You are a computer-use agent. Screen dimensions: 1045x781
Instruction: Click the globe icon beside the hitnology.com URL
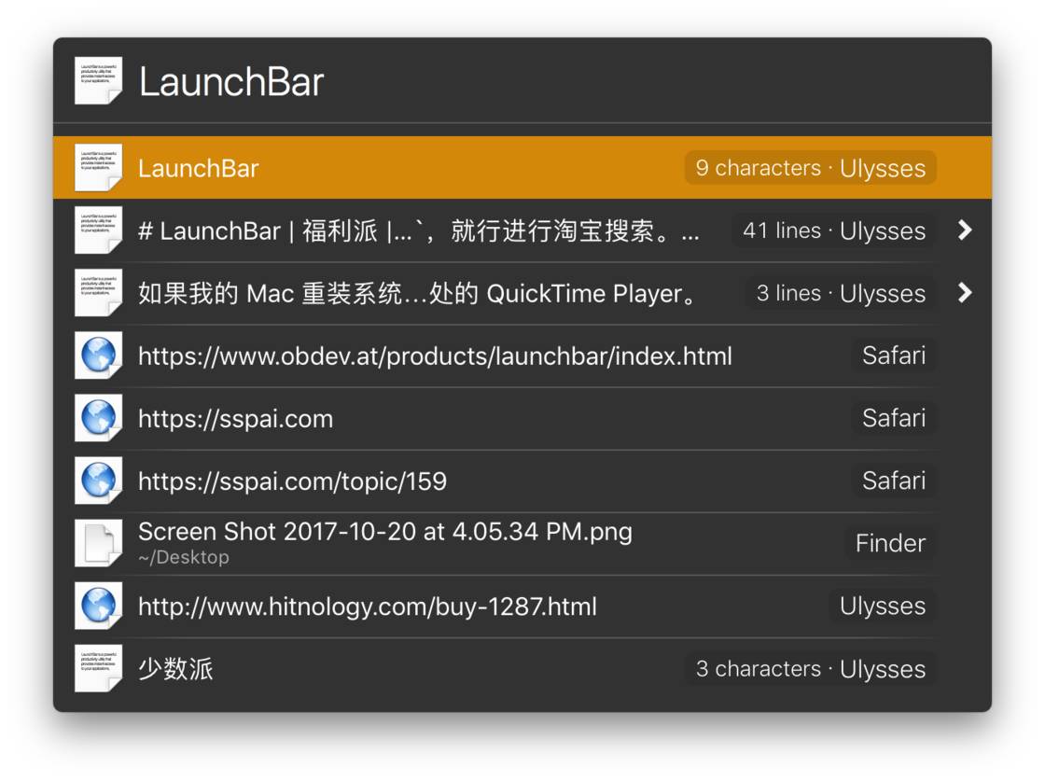(98, 606)
